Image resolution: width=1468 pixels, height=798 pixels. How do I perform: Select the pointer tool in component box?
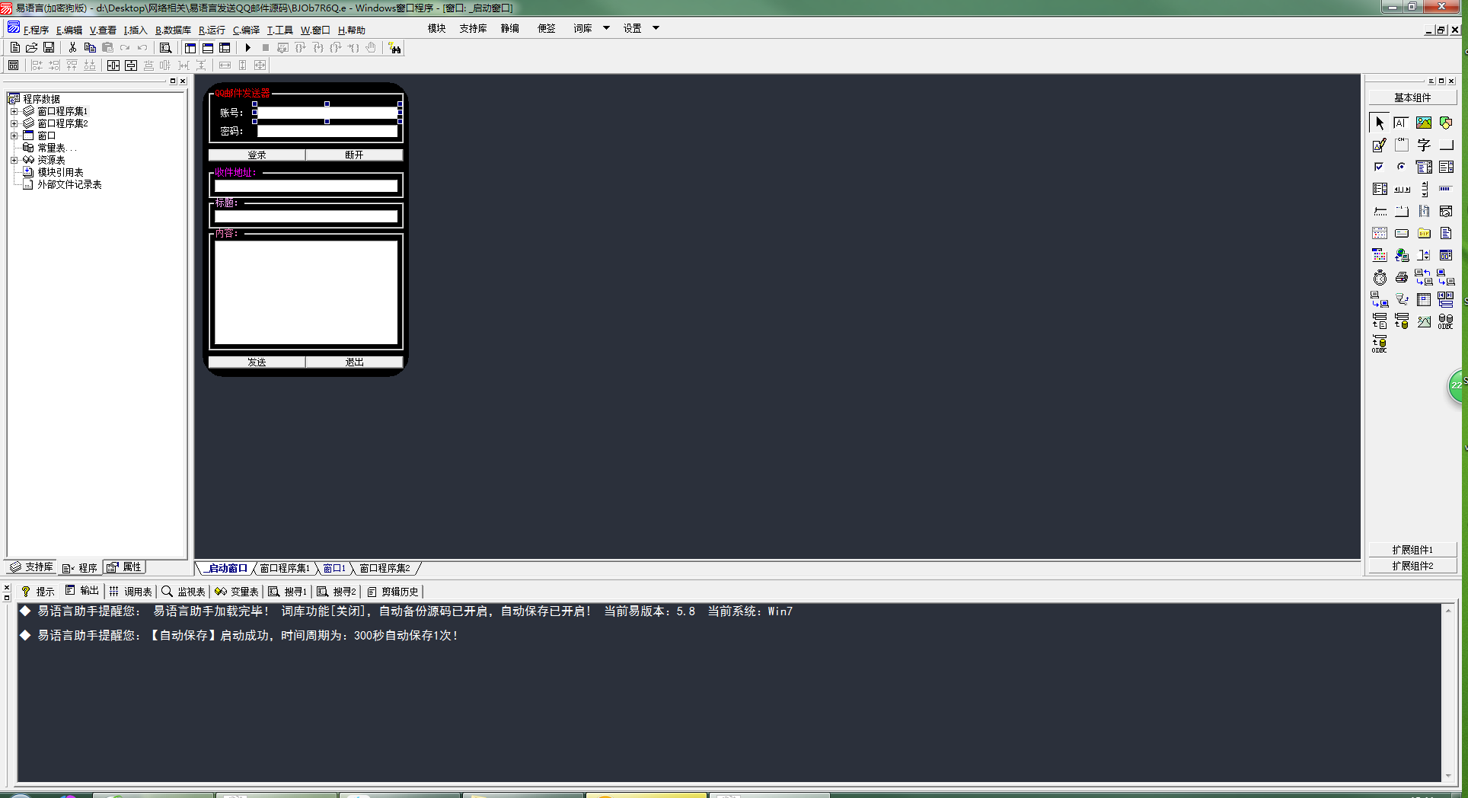1379,123
